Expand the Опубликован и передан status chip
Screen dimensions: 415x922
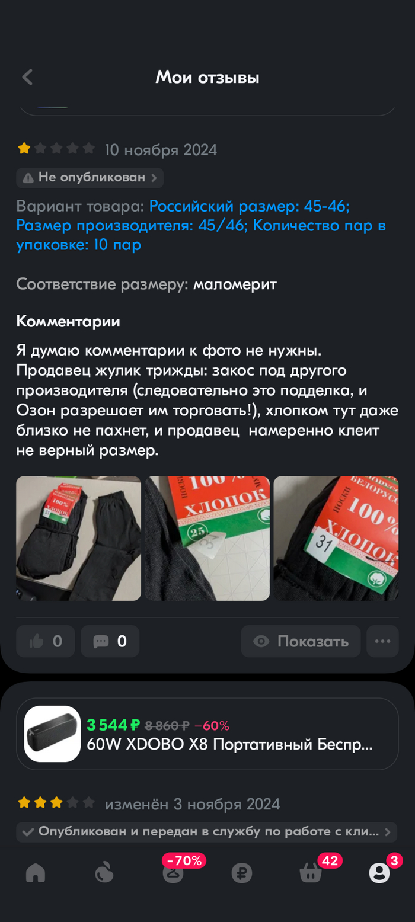pos(207,831)
